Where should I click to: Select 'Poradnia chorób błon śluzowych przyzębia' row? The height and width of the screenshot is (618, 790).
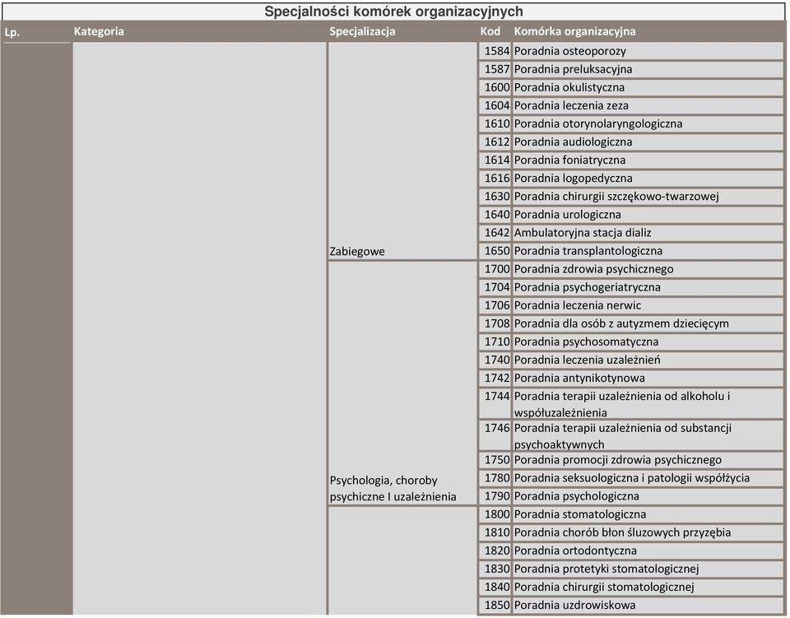click(x=648, y=532)
